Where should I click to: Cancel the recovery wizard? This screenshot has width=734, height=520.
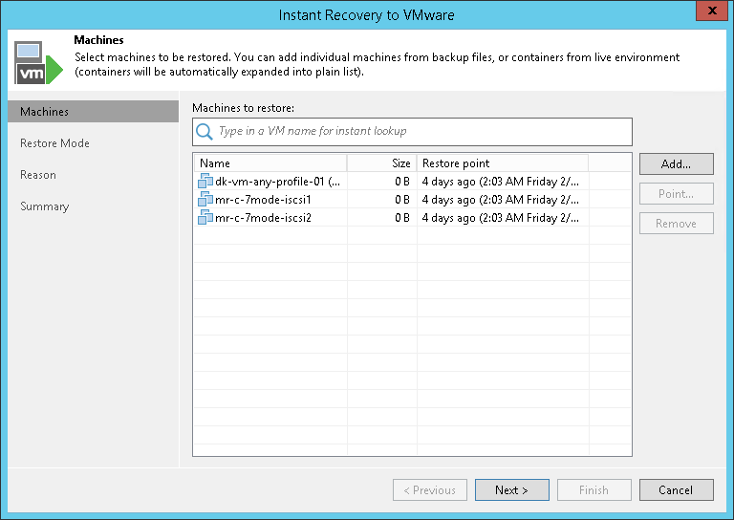pos(676,490)
